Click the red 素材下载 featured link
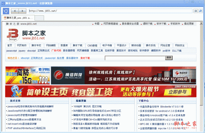Image resolution: width=205 pixels, height=133 pixels. coord(85,58)
